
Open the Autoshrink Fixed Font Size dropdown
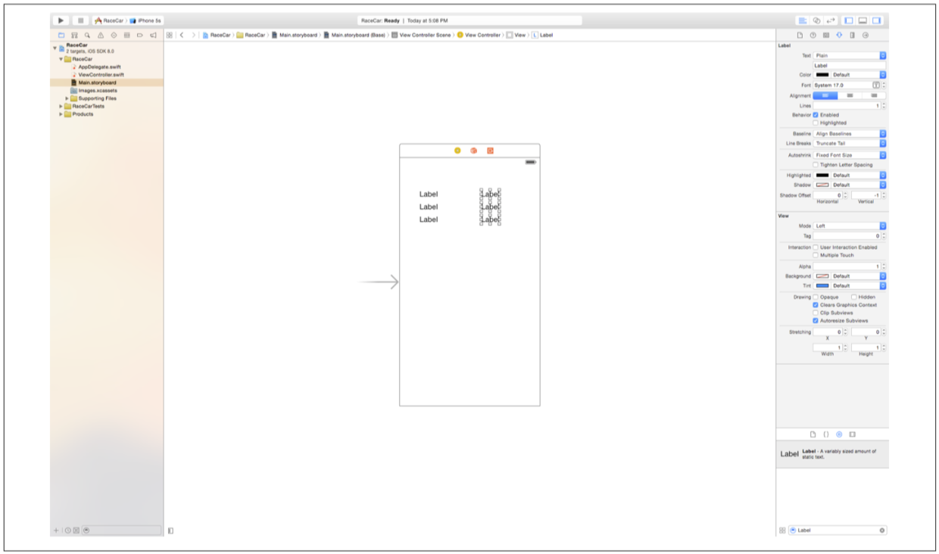coord(849,155)
